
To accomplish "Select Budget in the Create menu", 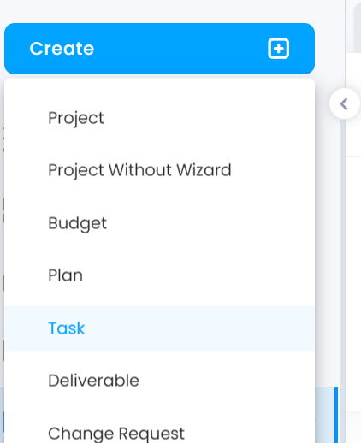I will [x=159, y=223].
